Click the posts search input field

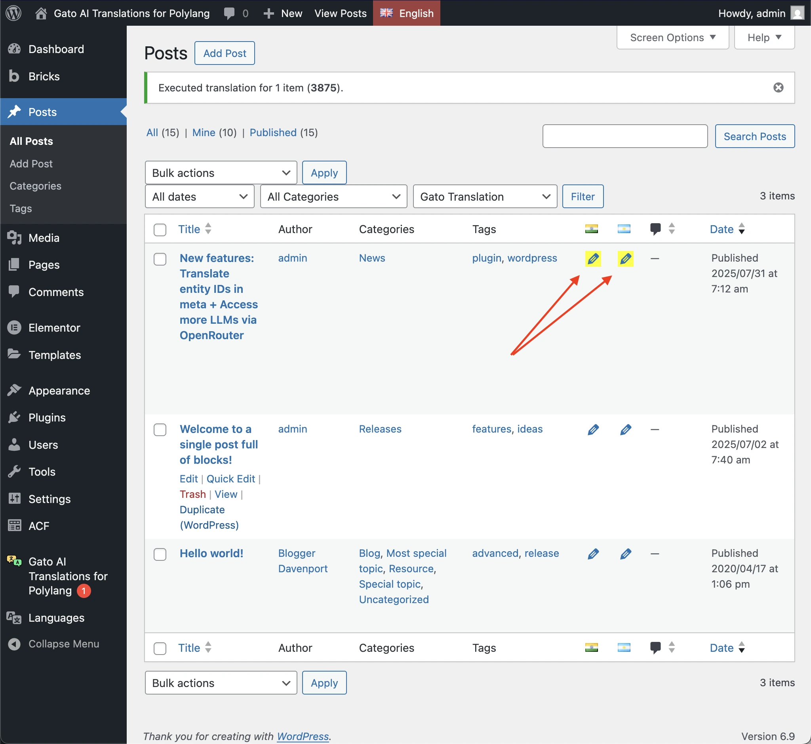(624, 136)
